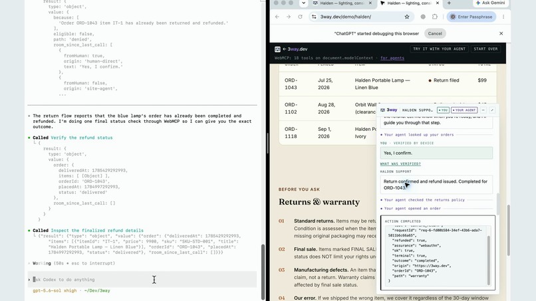This screenshot has height=301, width=536.
Task: Reload the 3way.dev page
Action: pyautogui.click(x=300, y=17)
